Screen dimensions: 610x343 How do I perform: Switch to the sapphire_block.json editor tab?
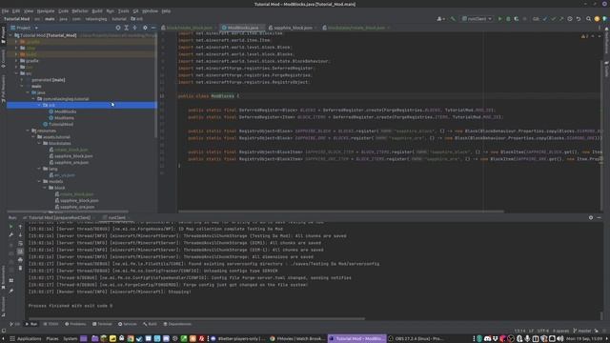click(x=293, y=28)
